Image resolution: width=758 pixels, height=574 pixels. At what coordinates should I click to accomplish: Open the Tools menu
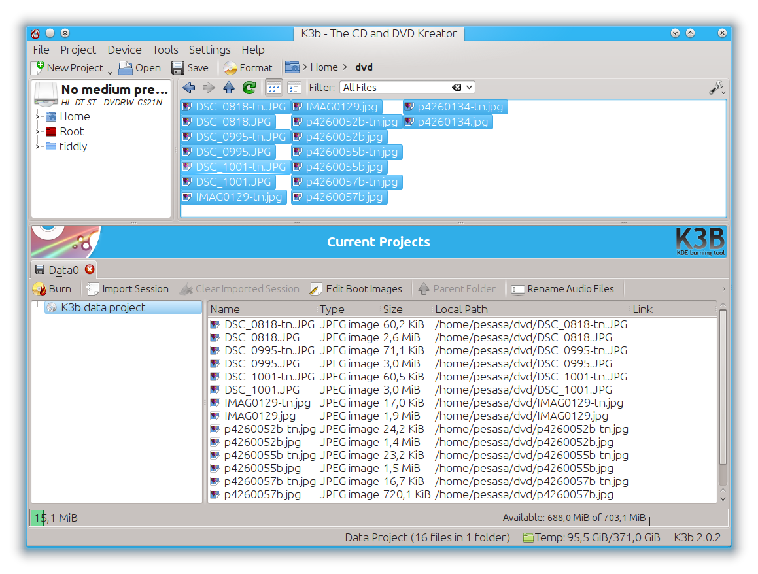point(165,50)
